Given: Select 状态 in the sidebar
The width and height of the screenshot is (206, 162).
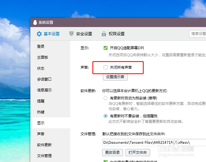Looking at the screenshot, I should tap(50, 68).
